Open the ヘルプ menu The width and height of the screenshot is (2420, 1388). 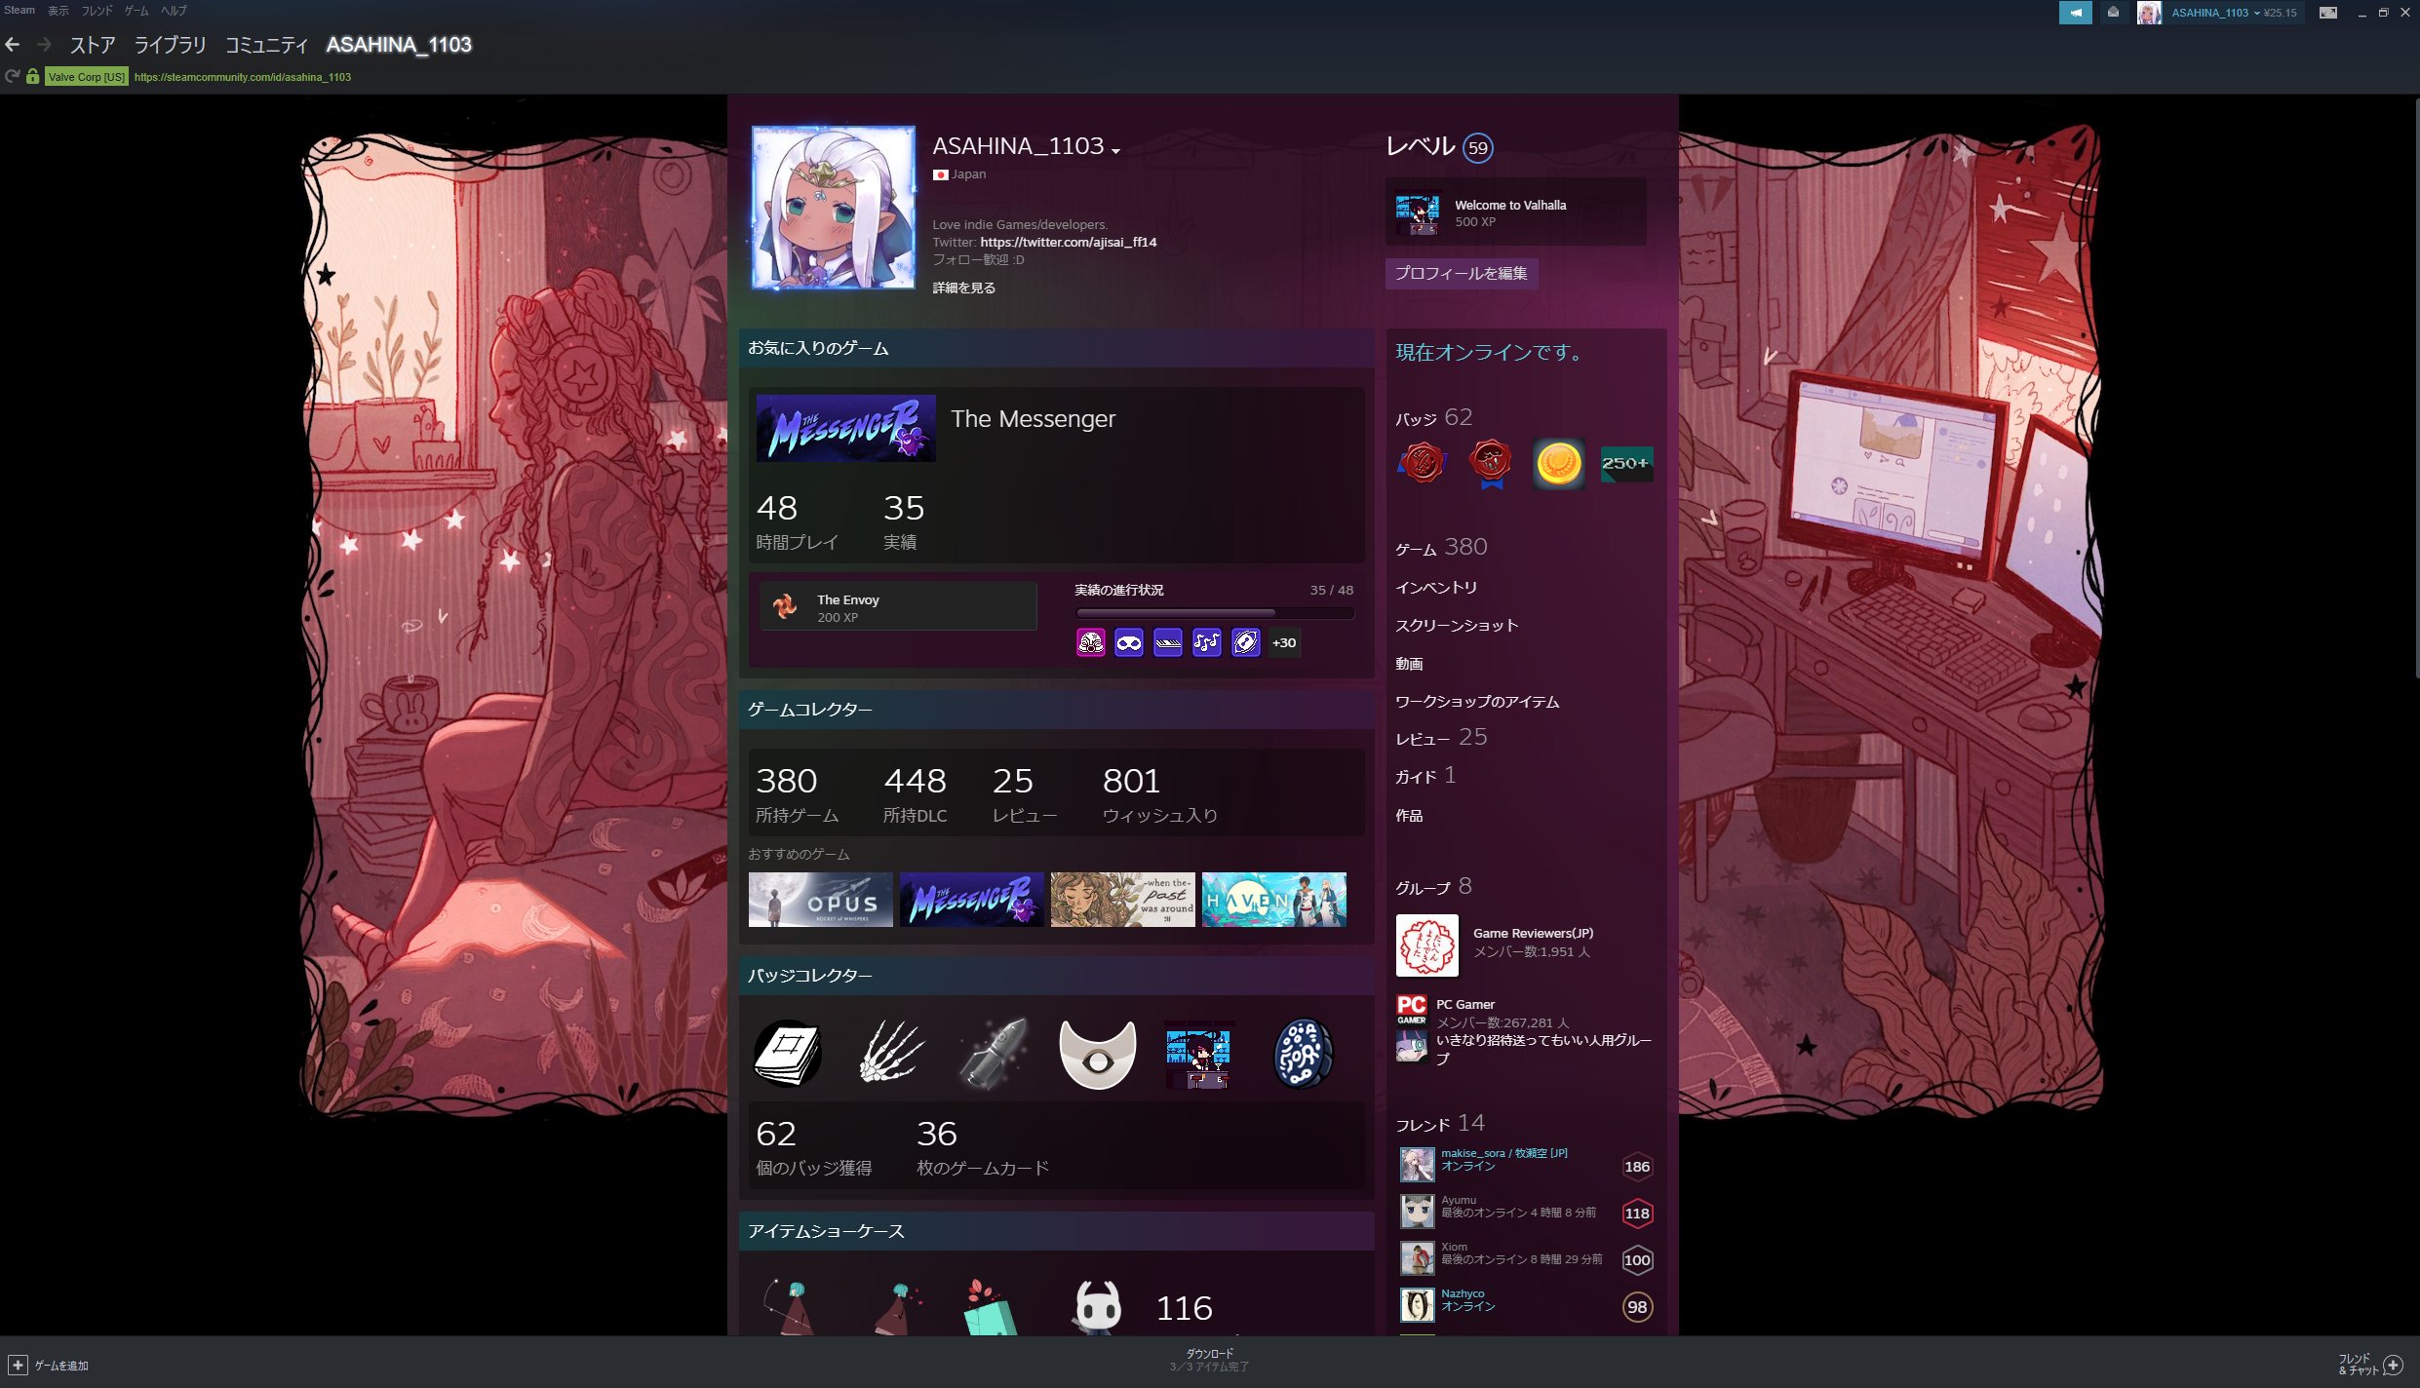[174, 11]
